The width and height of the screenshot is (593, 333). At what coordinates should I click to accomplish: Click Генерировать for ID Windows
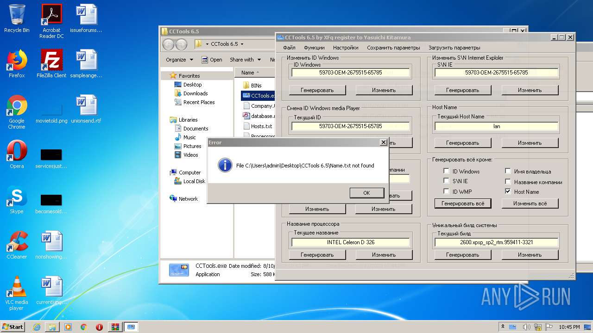pyautogui.click(x=317, y=90)
